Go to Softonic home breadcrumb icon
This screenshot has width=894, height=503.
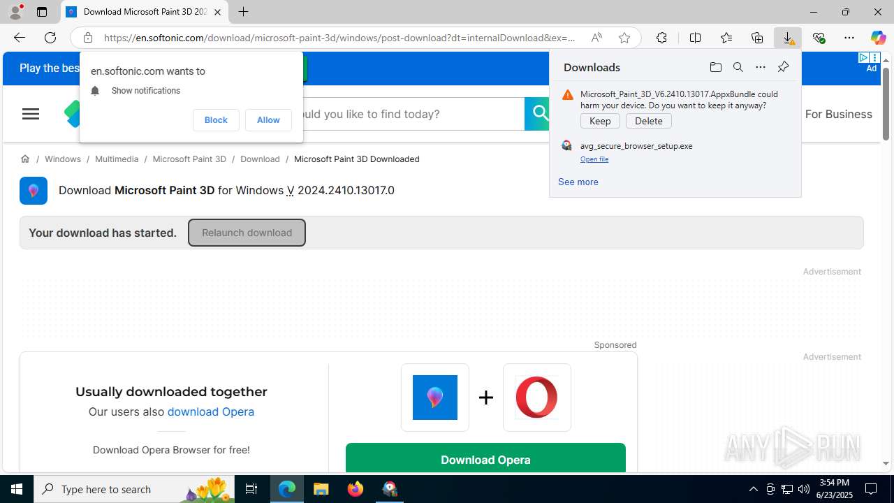25,159
